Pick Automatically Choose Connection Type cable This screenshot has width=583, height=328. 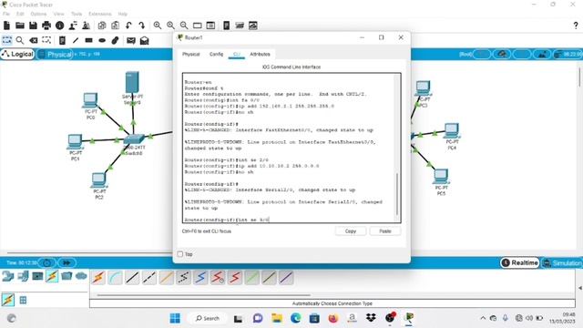pyautogui.click(x=98, y=277)
